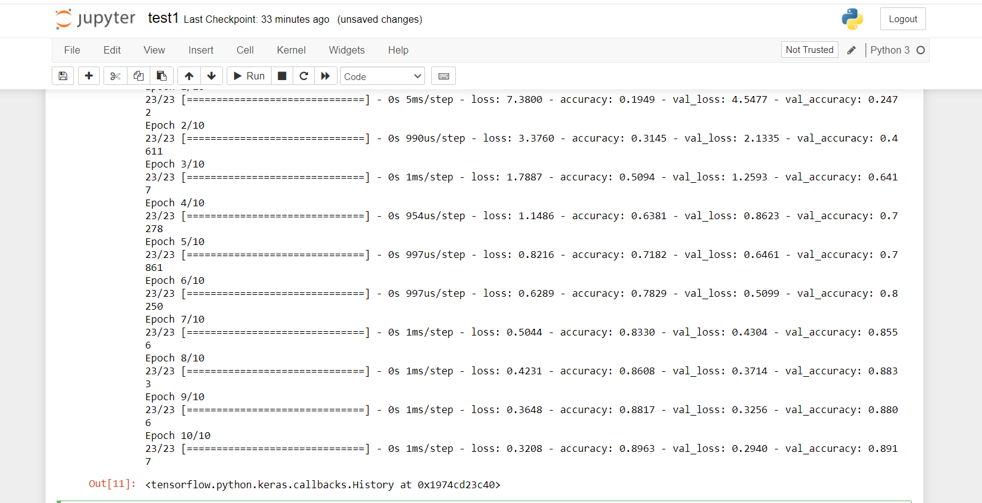Click the Epoch 4/10 line
Screen dimensions: 982x503
pos(175,203)
